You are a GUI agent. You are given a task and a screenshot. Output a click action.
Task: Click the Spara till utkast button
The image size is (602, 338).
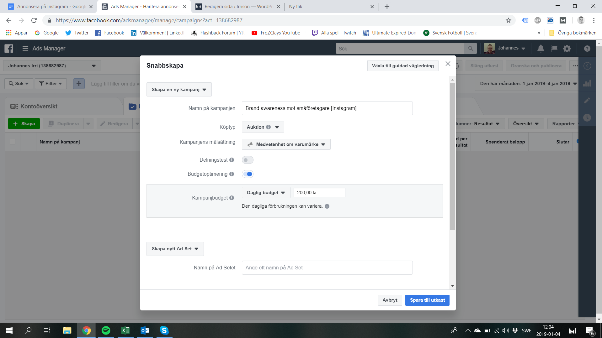[427, 300]
